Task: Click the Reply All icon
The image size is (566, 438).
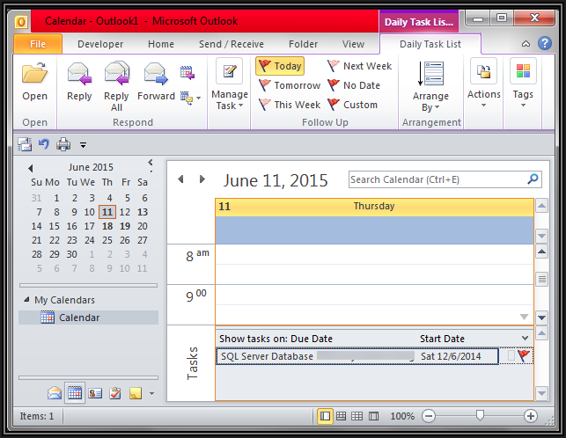Action: pyautogui.click(x=116, y=74)
